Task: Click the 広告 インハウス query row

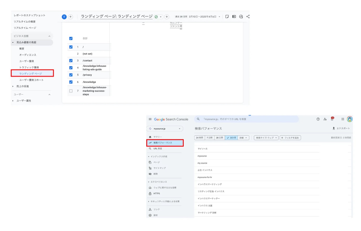Action: [x=257, y=170]
